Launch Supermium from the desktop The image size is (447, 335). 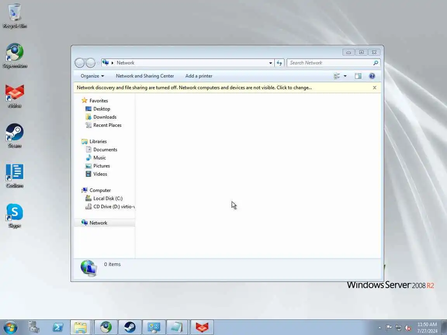pyautogui.click(x=14, y=56)
